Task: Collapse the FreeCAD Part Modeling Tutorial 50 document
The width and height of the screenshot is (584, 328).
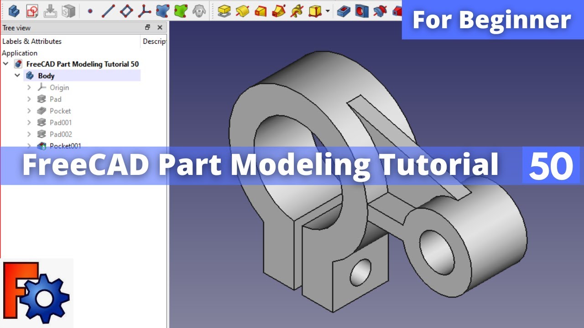Action: tap(5, 64)
